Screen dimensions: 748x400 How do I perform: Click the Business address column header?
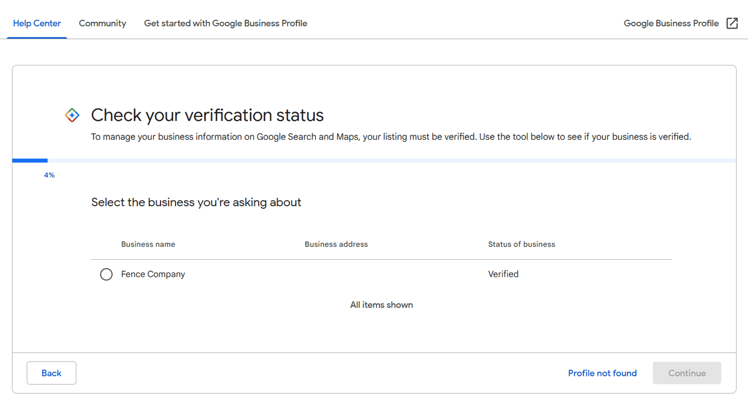[x=336, y=244]
